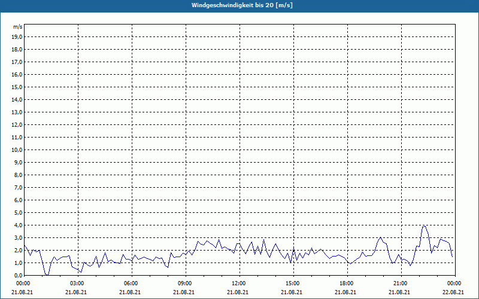Select the '12:00' x-axis time label
Image resolution: width=479 pixels, height=299 pixels.
pyautogui.click(x=239, y=283)
